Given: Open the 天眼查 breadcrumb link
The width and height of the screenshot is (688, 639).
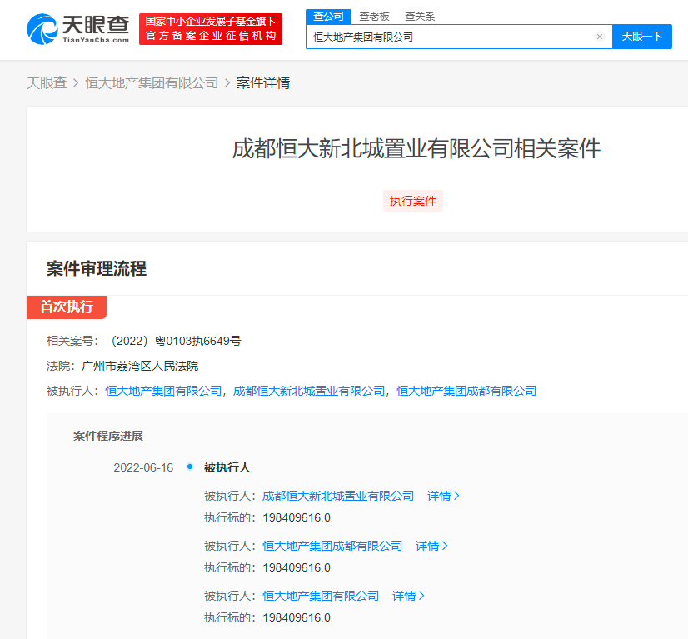Looking at the screenshot, I should pyautogui.click(x=47, y=83).
